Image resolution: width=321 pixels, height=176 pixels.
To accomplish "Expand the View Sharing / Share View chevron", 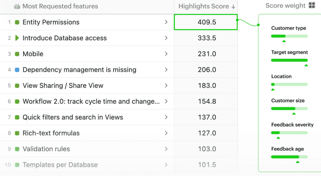I will (166, 86).
